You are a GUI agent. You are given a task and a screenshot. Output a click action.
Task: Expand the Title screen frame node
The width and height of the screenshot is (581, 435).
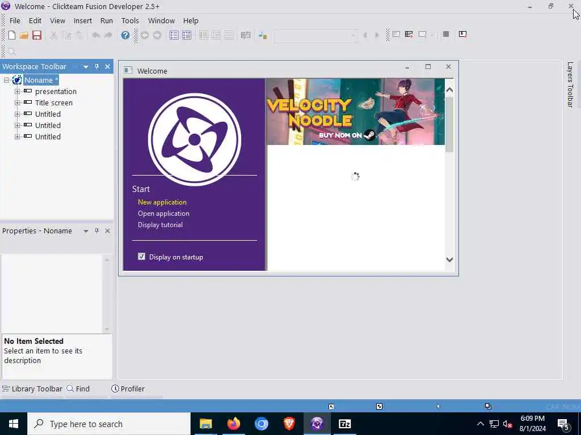[17, 103]
